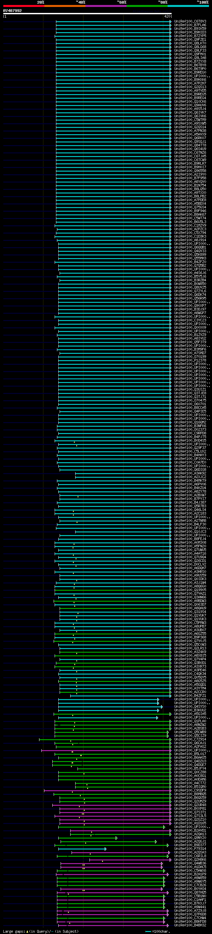Open hit UniRef100_B9HID3
Screen dimensions: 212x934
(x=190, y=32)
